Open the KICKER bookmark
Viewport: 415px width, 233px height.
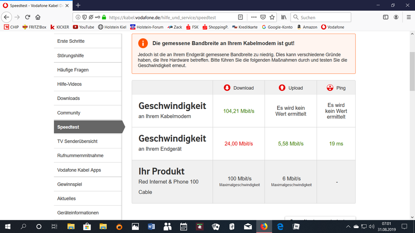pos(59,27)
